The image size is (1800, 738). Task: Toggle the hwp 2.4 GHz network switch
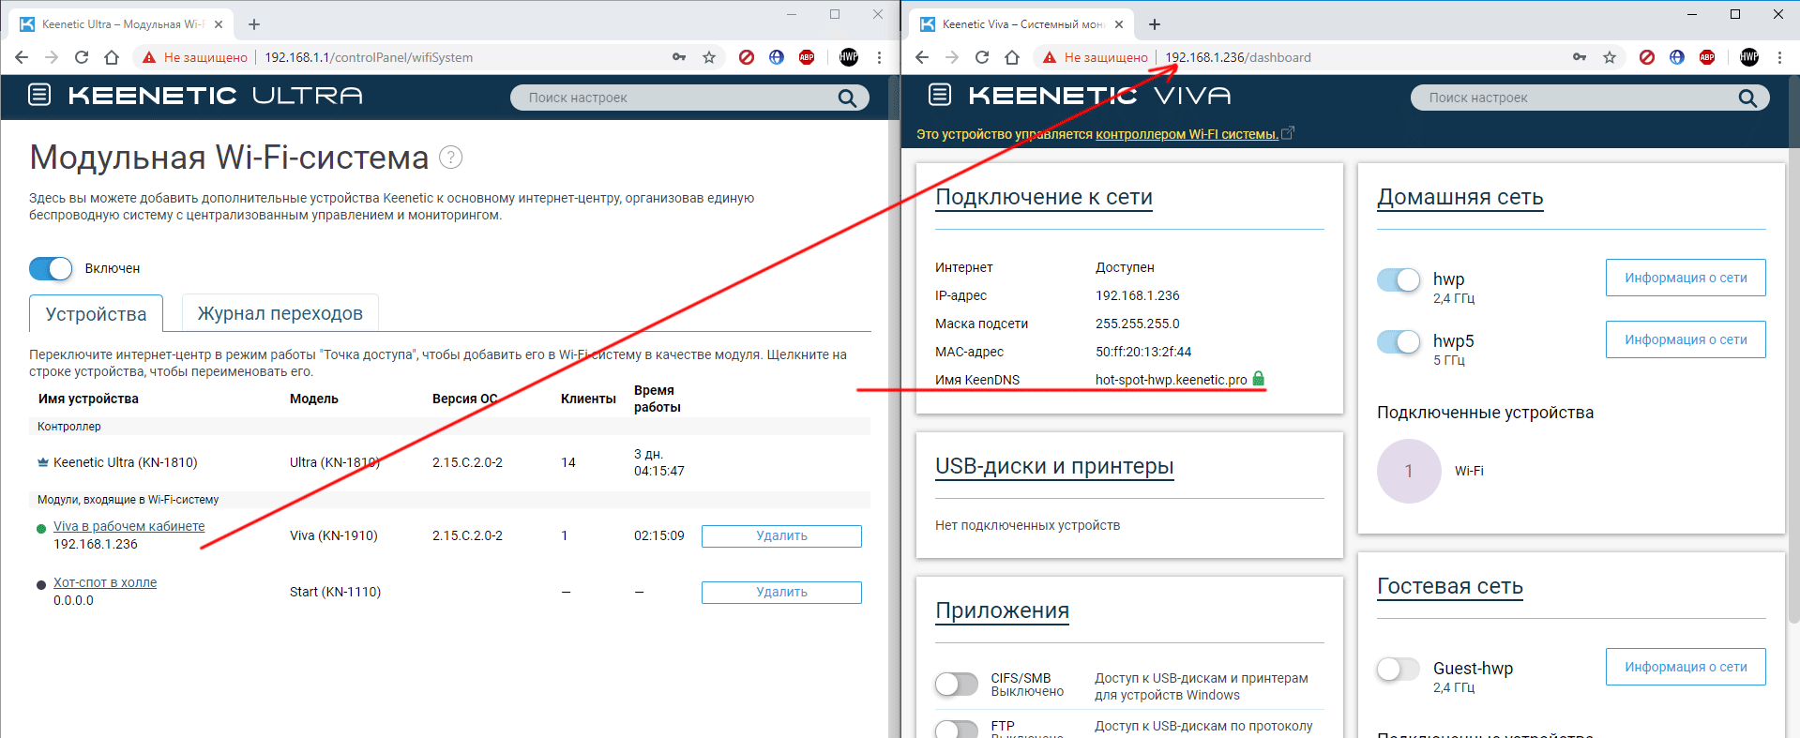1398,280
